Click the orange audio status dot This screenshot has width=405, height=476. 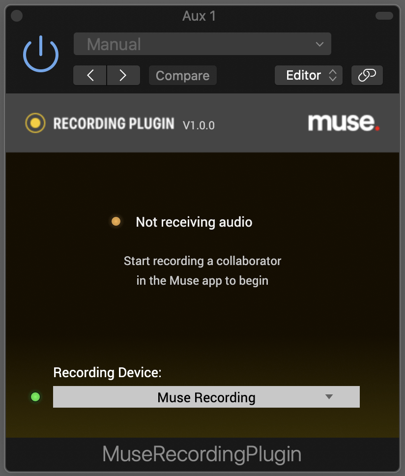(116, 222)
